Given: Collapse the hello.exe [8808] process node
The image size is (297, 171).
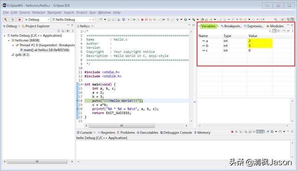Looking at the screenshot, I should click(9, 40).
